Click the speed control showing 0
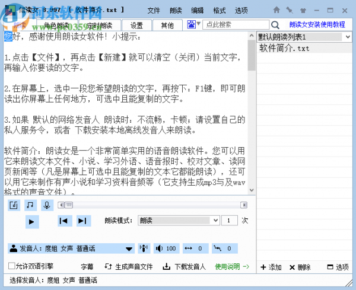Image resolution: width=356 pixels, height=290 pixels. pyautogui.click(x=195, y=248)
